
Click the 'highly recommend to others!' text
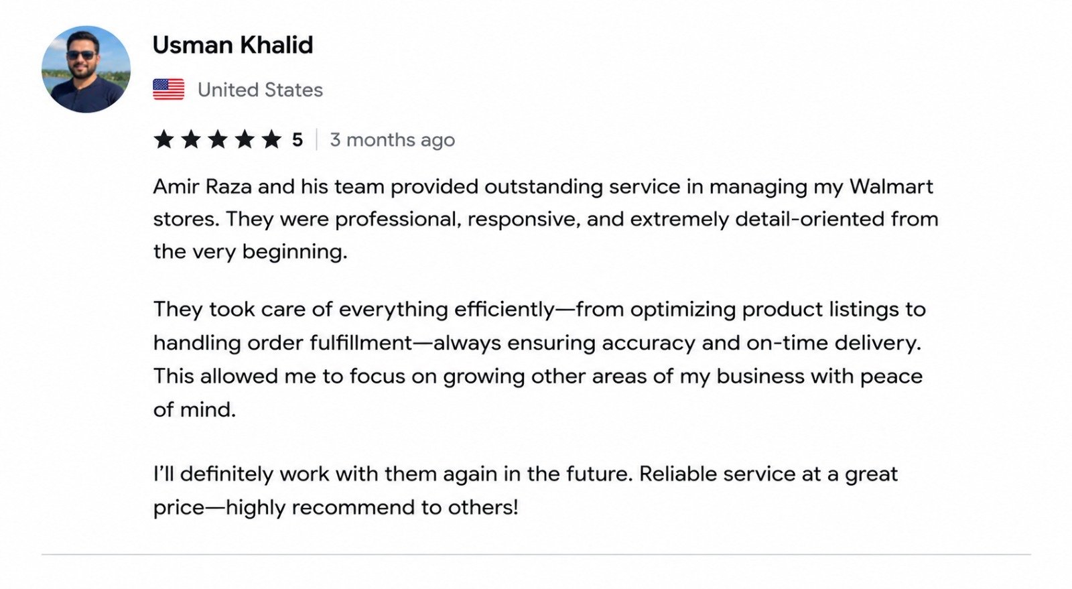click(372, 508)
